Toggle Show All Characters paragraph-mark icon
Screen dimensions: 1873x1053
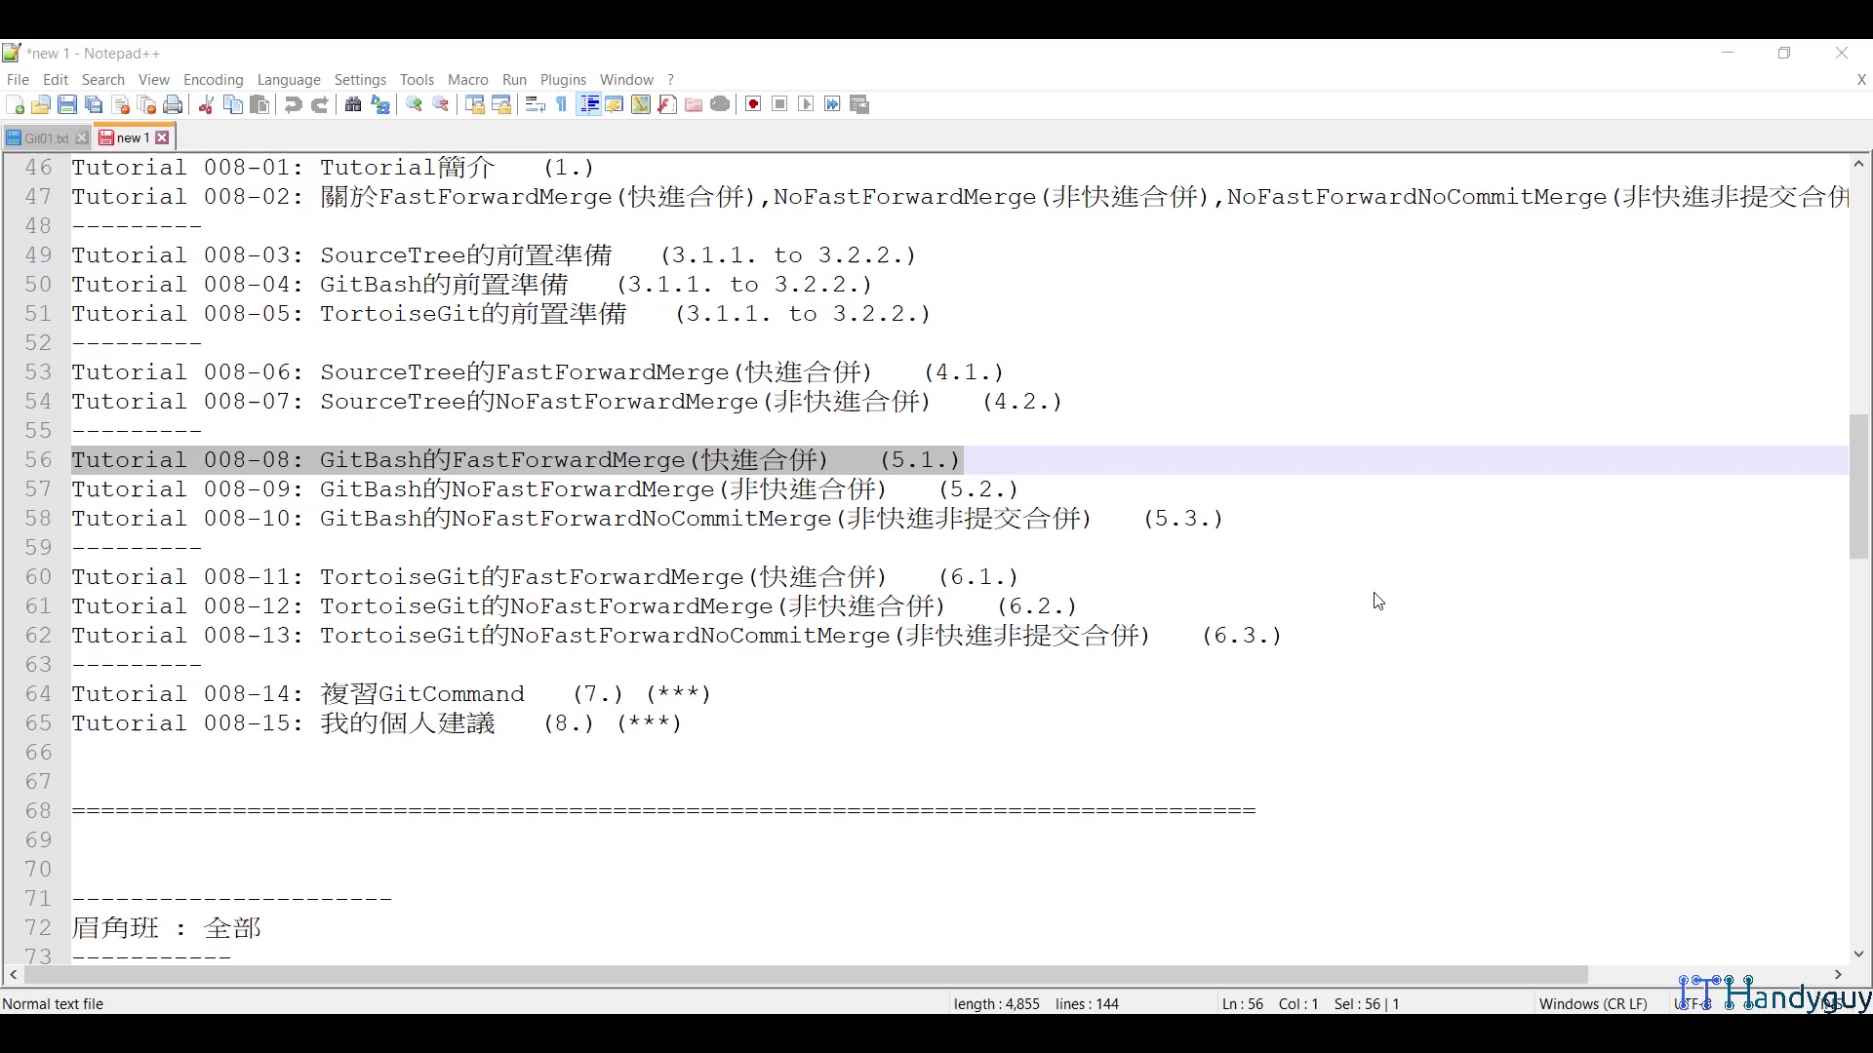coord(562,104)
